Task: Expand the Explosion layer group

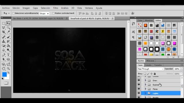Action: (145, 85)
